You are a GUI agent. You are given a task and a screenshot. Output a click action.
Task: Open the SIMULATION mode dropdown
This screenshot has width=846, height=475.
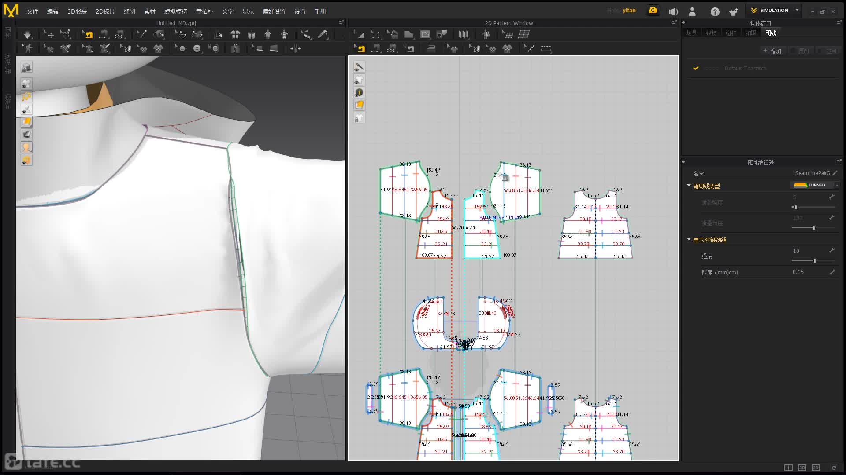tap(774, 10)
